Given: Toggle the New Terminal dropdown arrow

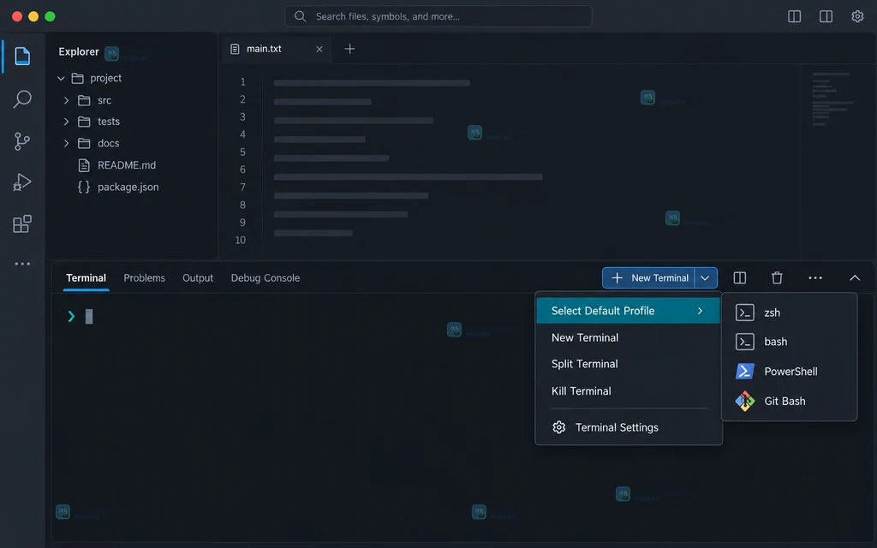Looking at the screenshot, I should point(706,278).
